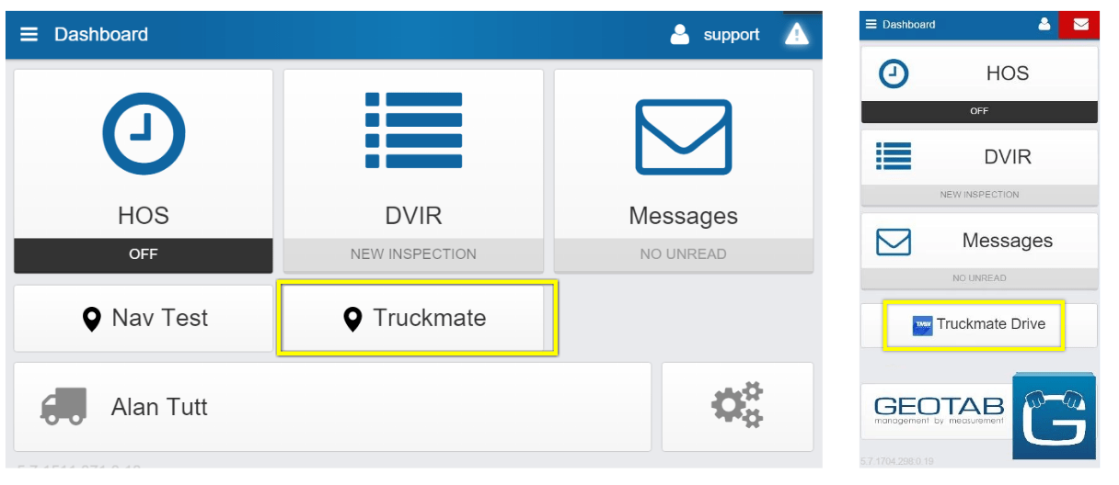Screen dimensions: 1119x485
Task: Open the Nav Test button
Action: pyautogui.click(x=144, y=319)
